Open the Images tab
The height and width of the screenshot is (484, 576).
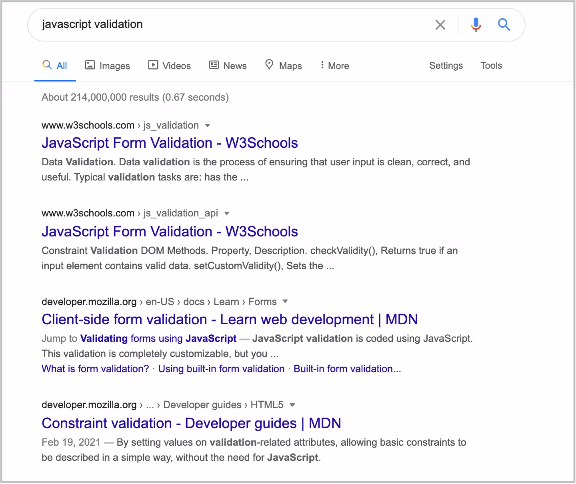108,65
